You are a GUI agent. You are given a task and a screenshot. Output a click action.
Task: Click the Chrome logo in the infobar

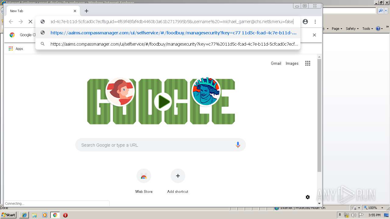(x=12, y=35)
